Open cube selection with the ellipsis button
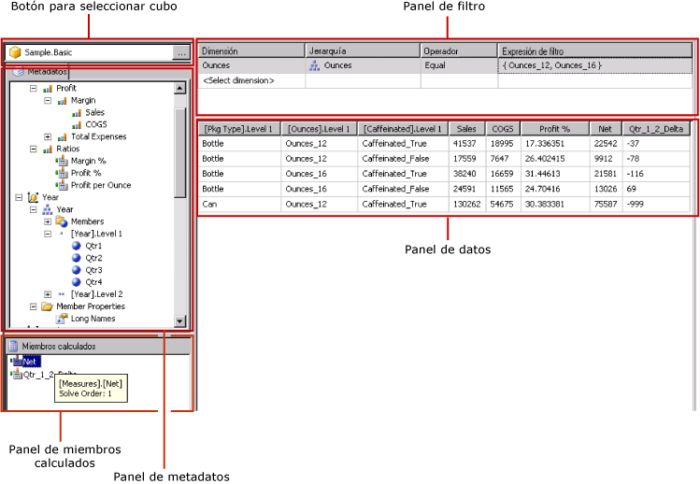 tap(181, 52)
